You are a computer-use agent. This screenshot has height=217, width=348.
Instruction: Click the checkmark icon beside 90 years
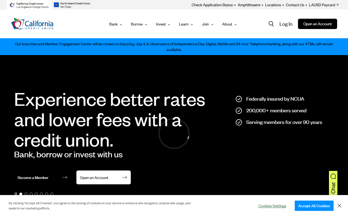[x=239, y=122]
